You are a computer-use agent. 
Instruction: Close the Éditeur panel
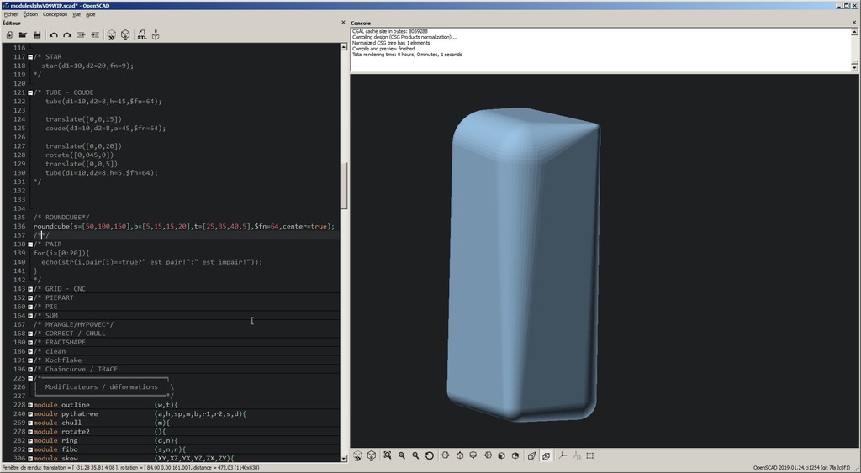point(343,24)
